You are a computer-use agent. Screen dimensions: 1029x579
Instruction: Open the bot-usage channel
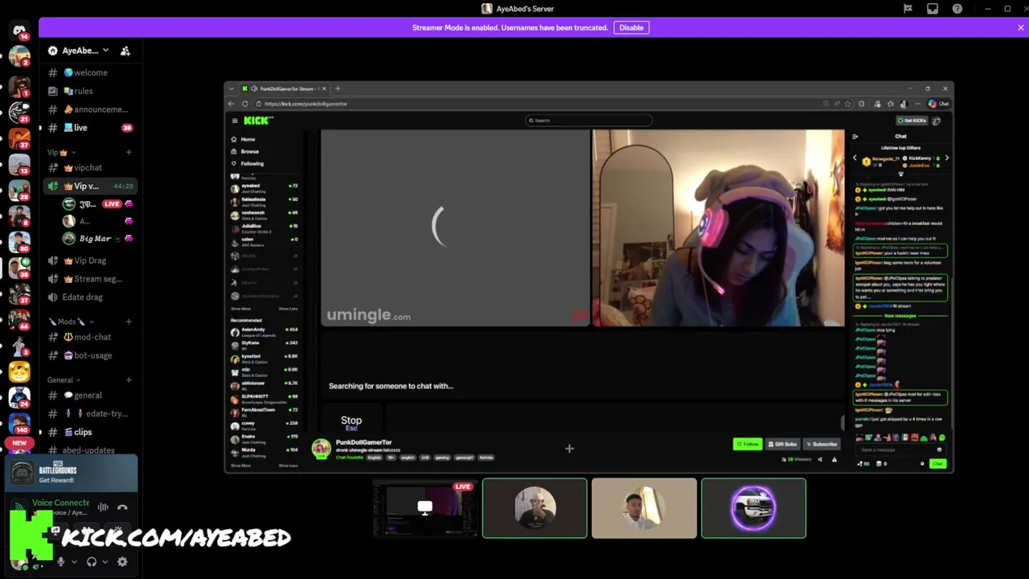tap(89, 355)
